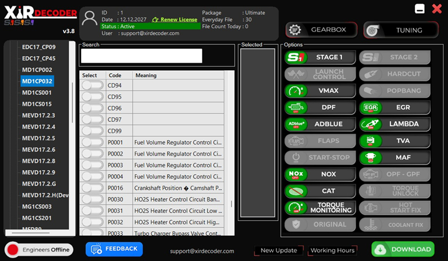Click the VMAX speedometer icon
Image resolution: width=448 pixels, height=261 pixels.
pos(295,91)
